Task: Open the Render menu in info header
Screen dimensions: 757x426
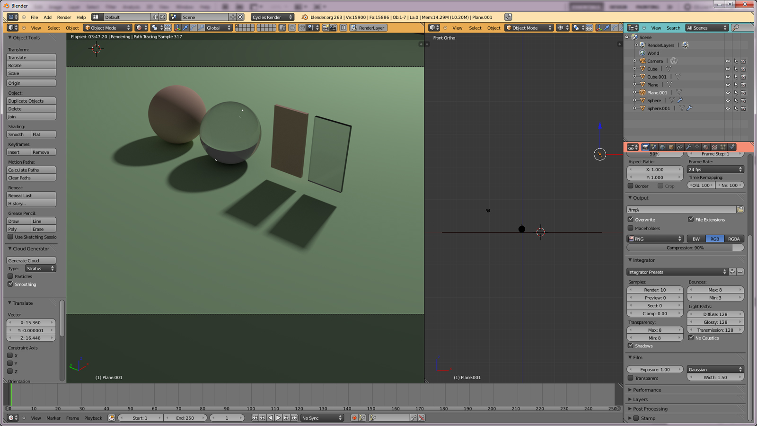Action: tap(64, 17)
